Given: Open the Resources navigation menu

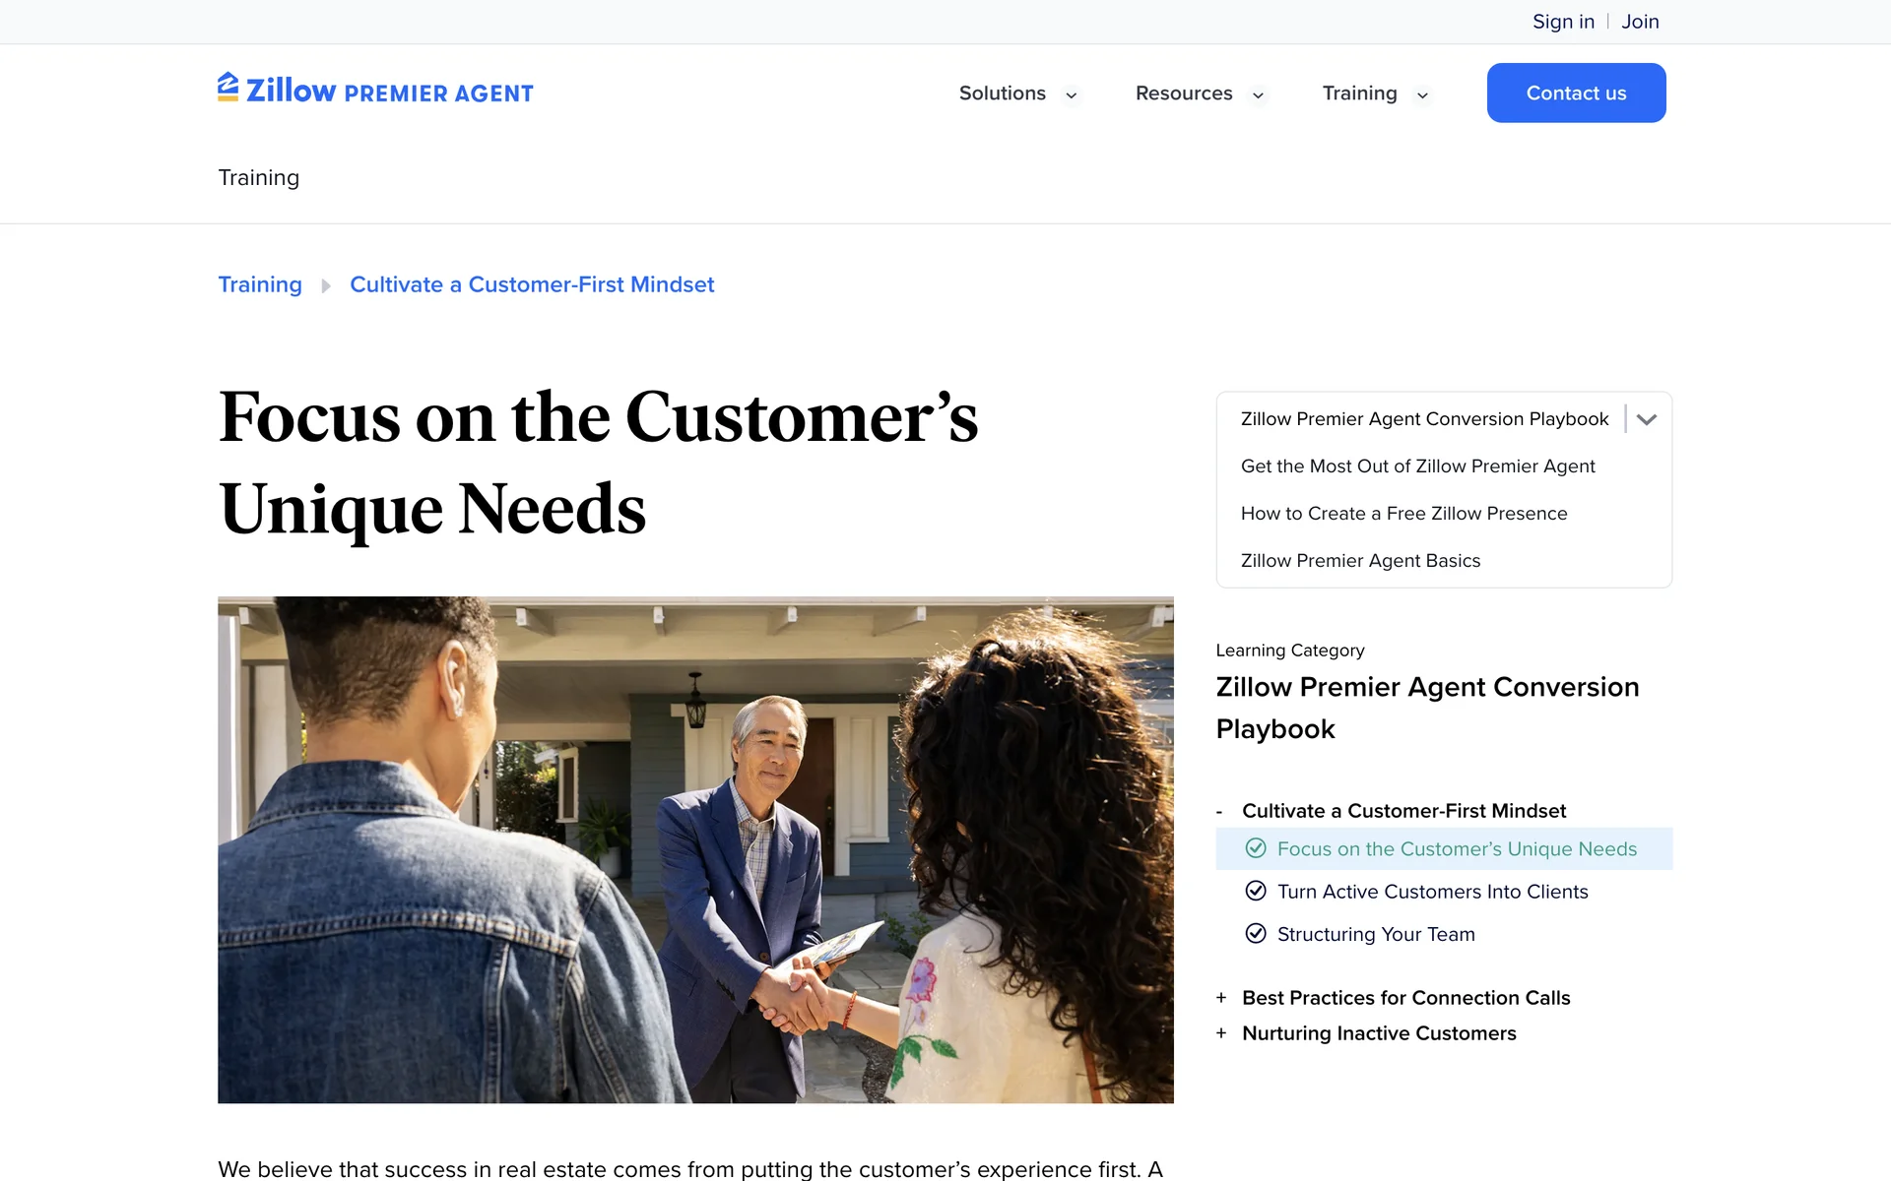Looking at the screenshot, I should [x=1200, y=93].
